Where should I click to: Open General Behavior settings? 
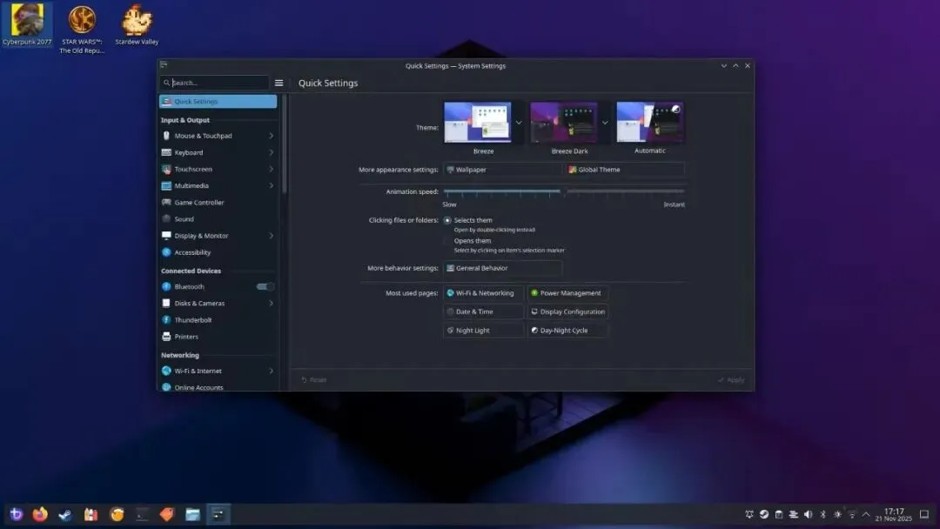pyautogui.click(x=502, y=268)
